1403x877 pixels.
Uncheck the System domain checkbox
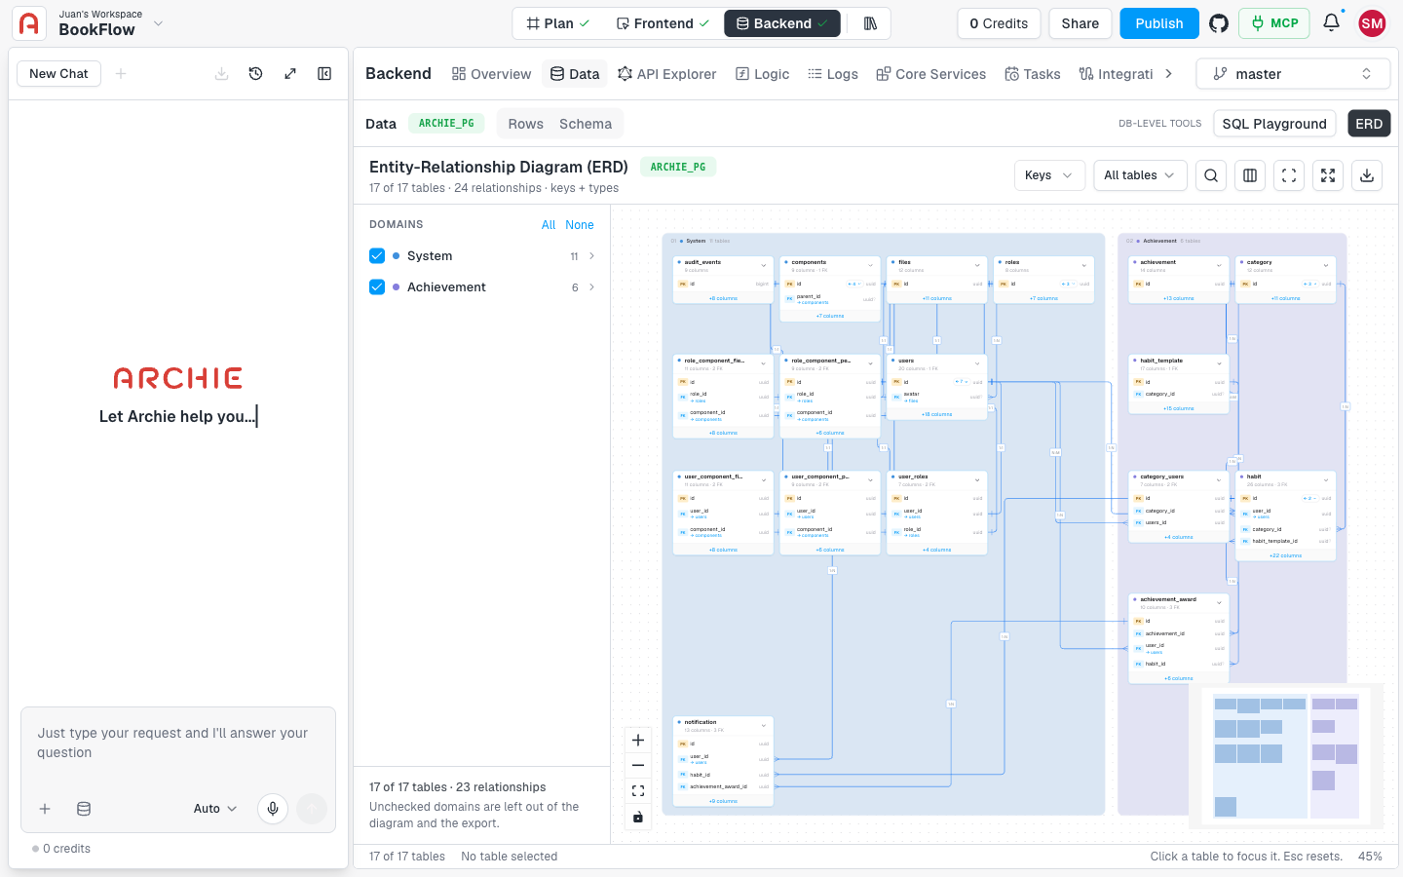click(377, 256)
